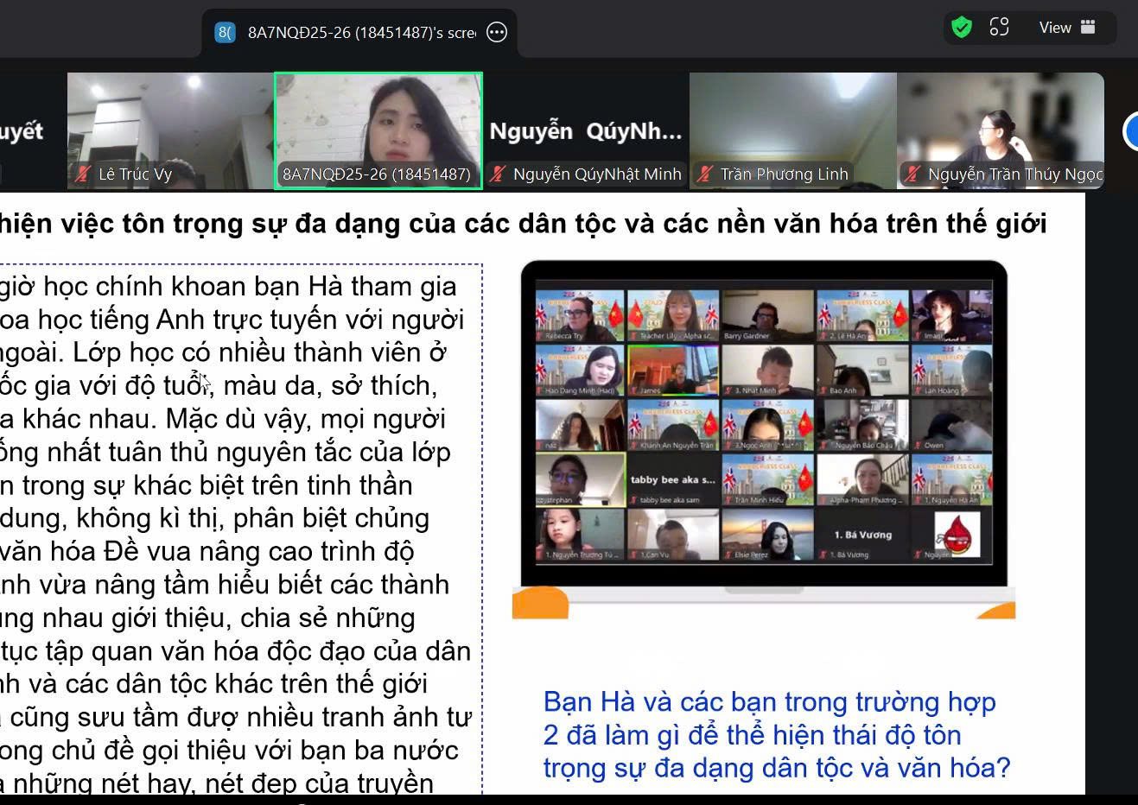
Task: Click Lê Trúc Vy's muted microphone icon
Action: (83, 174)
